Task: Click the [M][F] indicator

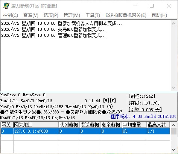Action: (110, 101)
